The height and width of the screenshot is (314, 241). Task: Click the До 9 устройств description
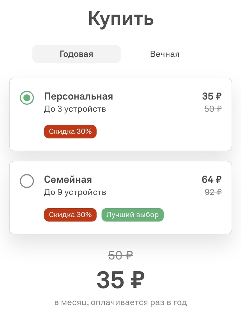click(x=75, y=192)
